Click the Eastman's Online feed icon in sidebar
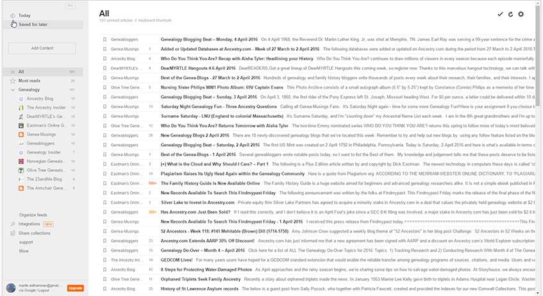This screenshot has height=296, width=543. click(21, 126)
